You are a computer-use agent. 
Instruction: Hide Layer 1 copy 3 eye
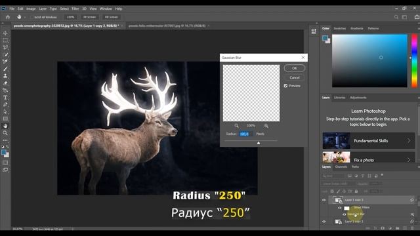coord(324,200)
